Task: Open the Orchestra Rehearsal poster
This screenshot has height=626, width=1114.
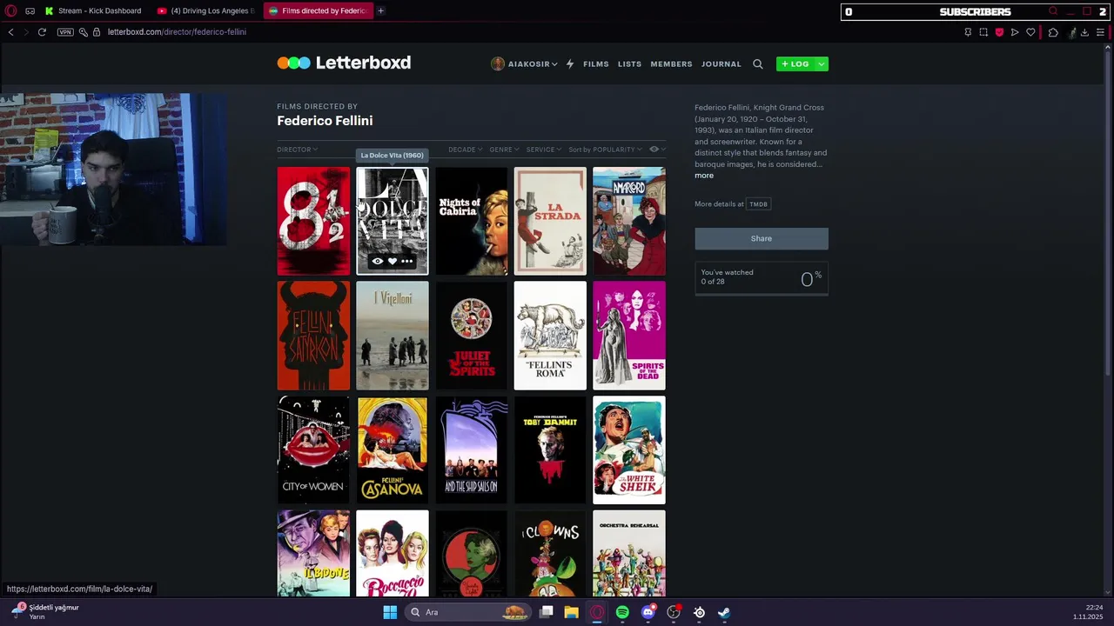Action: coord(628,554)
